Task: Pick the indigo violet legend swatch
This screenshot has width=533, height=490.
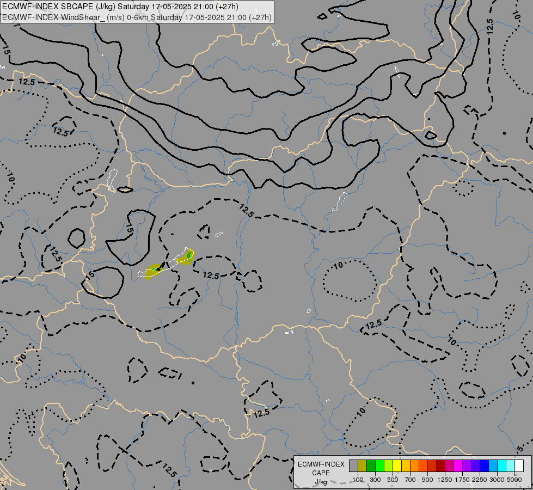Action: 476,466
